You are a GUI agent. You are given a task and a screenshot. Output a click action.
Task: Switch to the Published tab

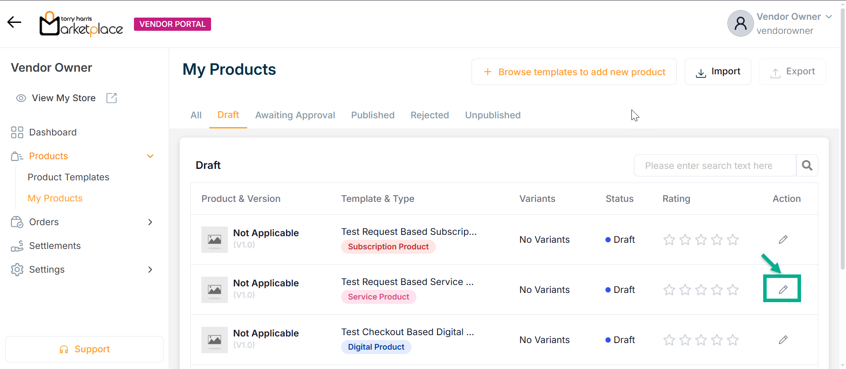pos(372,115)
